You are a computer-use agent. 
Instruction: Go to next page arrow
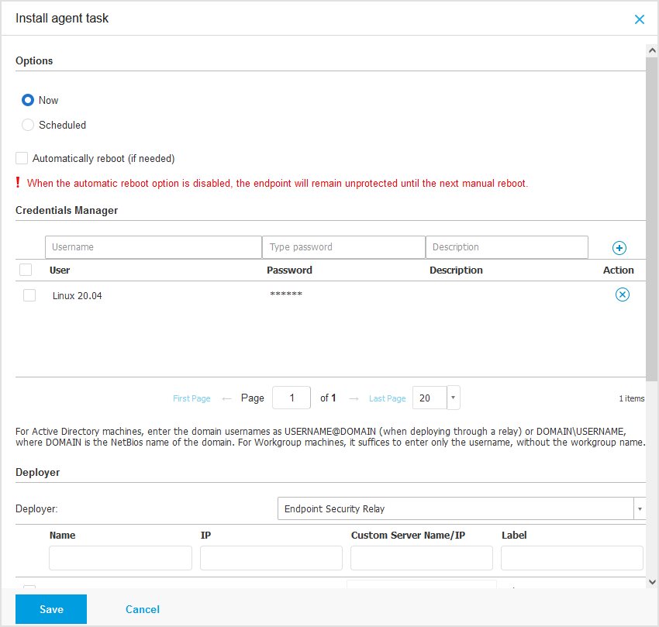point(354,398)
